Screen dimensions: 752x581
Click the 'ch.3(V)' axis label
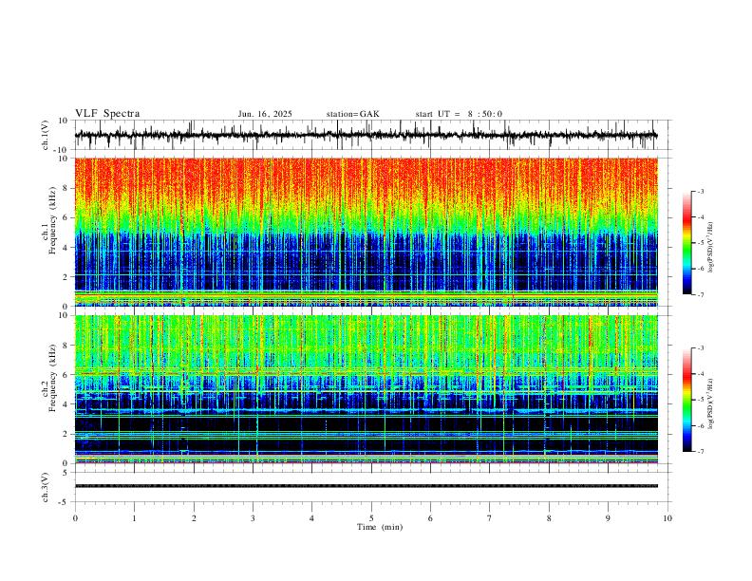pos(46,488)
